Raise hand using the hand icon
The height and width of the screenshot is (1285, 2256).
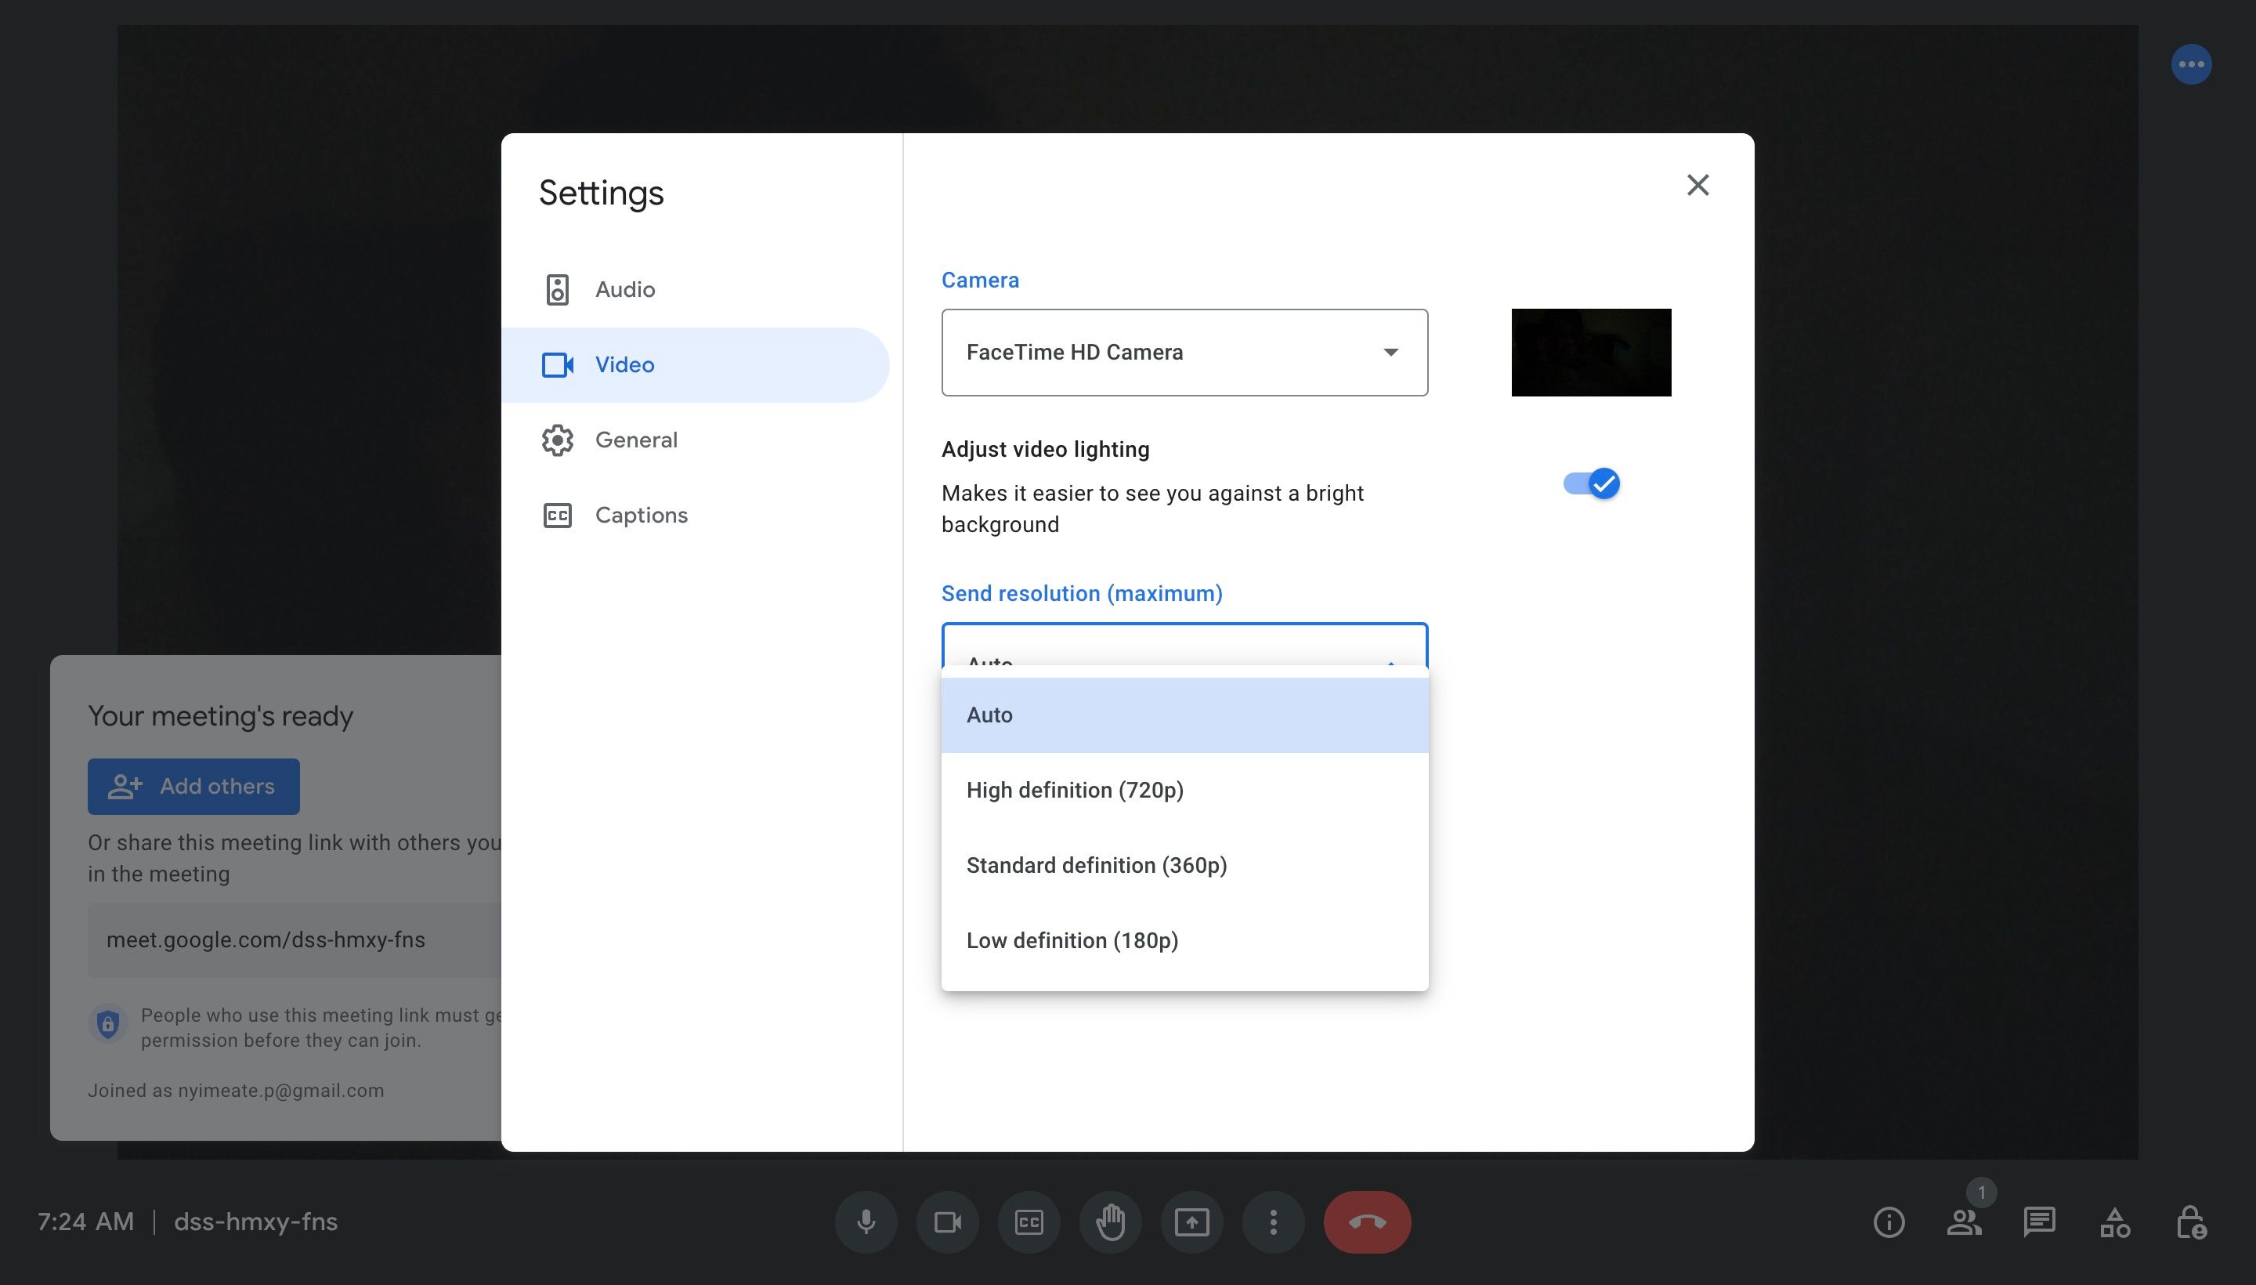(x=1110, y=1222)
